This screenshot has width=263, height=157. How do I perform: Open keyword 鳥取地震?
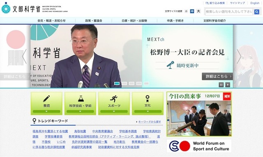pyautogui.click(x=80, y=132)
